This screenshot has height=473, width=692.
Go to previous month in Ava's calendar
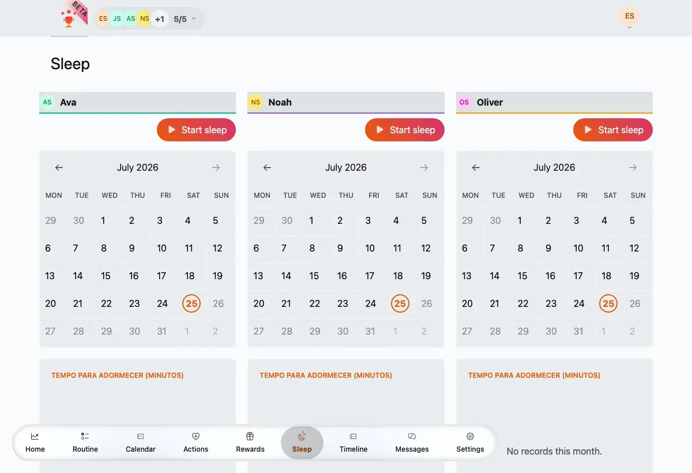(x=59, y=167)
